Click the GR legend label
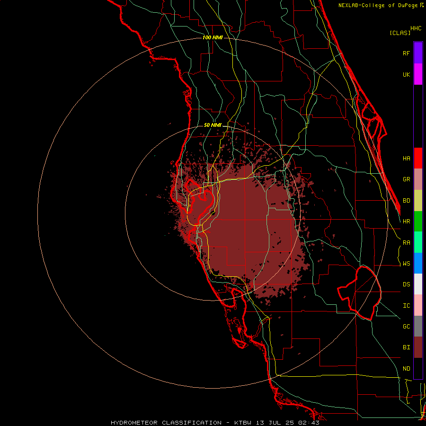 click(407, 179)
